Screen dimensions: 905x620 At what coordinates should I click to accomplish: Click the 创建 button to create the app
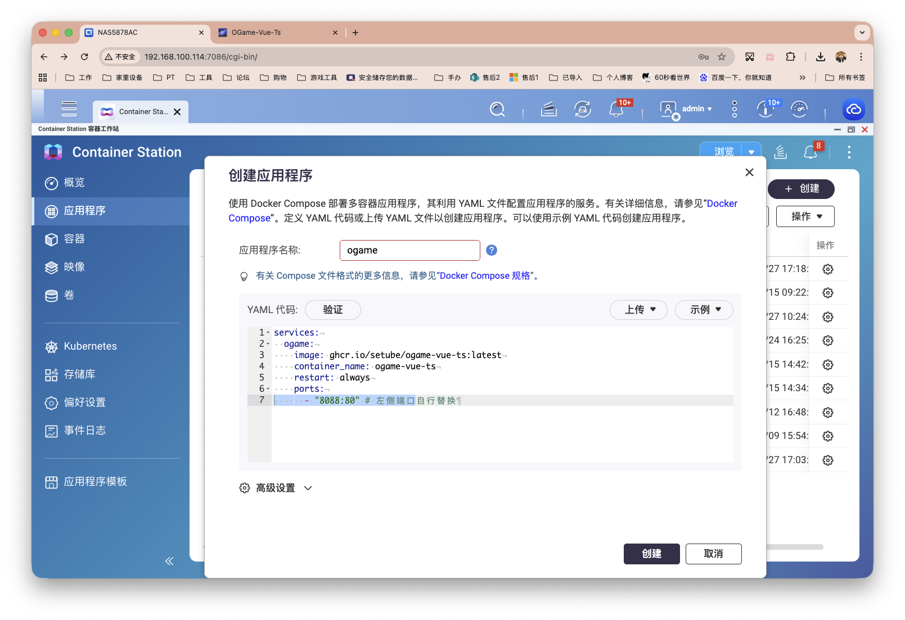(x=651, y=554)
